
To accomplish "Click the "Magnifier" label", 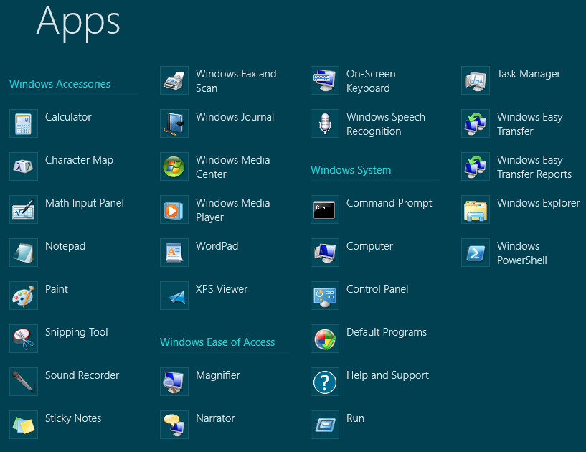I will 218,375.
